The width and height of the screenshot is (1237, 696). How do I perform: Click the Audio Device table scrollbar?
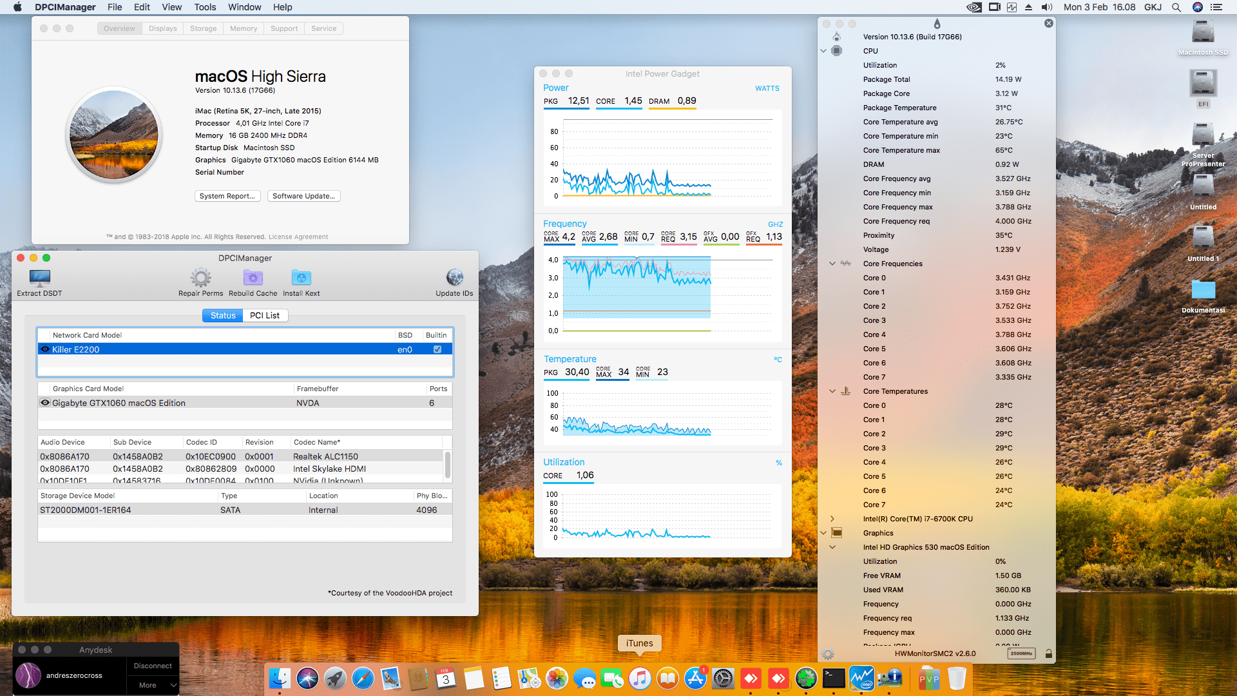448,465
